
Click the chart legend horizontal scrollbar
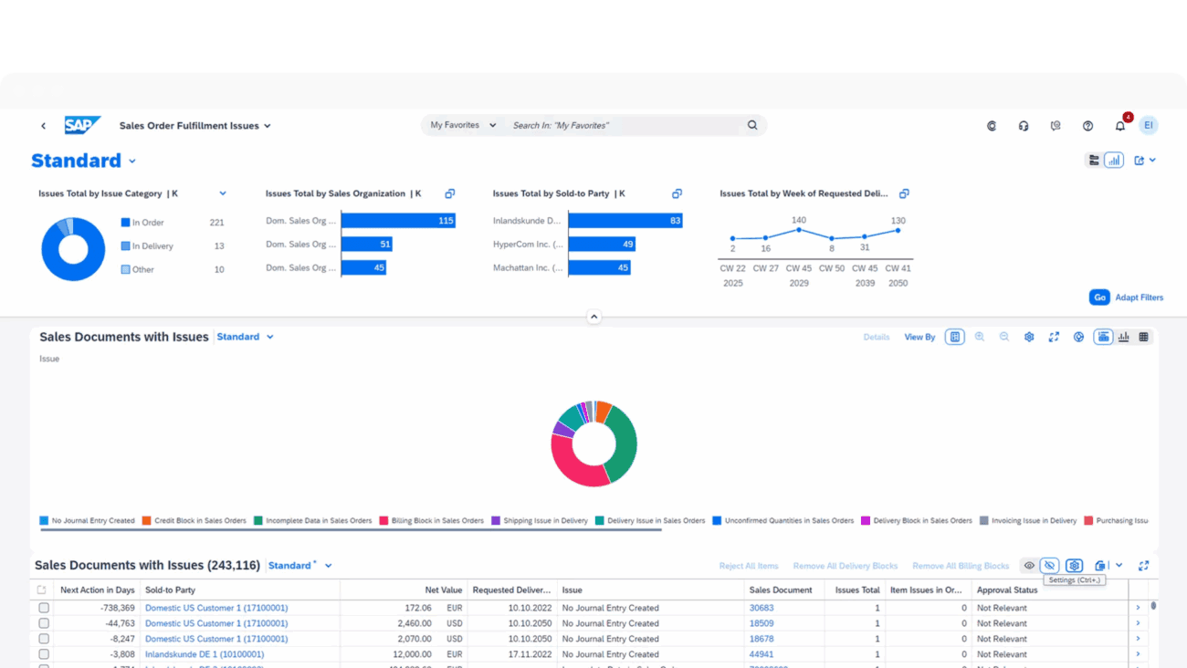pyautogui.click(x=350, y=528)
